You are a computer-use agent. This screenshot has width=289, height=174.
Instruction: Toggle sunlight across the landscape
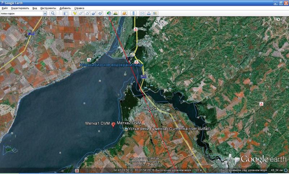point(115,13)
